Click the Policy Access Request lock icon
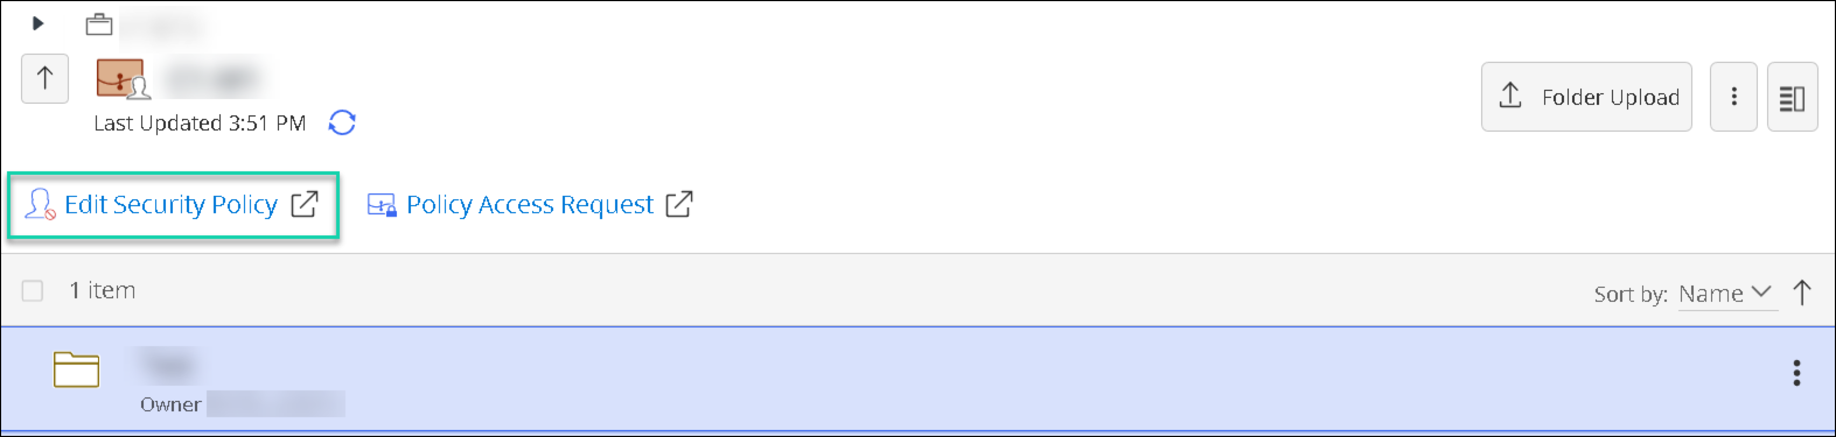Viewport: 1836px width, 437px height. coord(382,205)
